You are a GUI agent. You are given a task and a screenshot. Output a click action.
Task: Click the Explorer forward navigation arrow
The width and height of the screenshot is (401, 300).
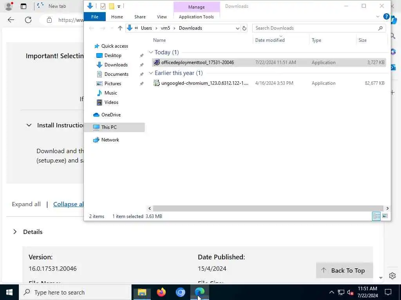tap(103, 28)
